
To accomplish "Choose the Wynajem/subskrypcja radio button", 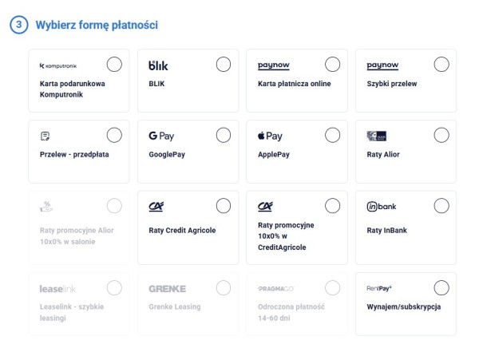I will (441, 287).
